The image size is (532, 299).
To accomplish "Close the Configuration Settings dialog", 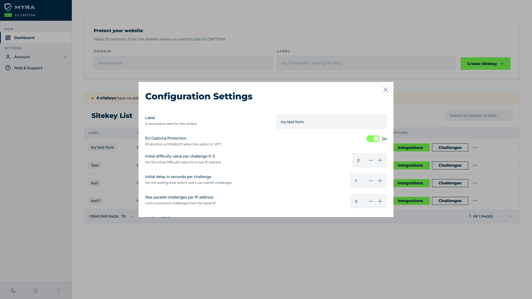I will coord(385,90).
